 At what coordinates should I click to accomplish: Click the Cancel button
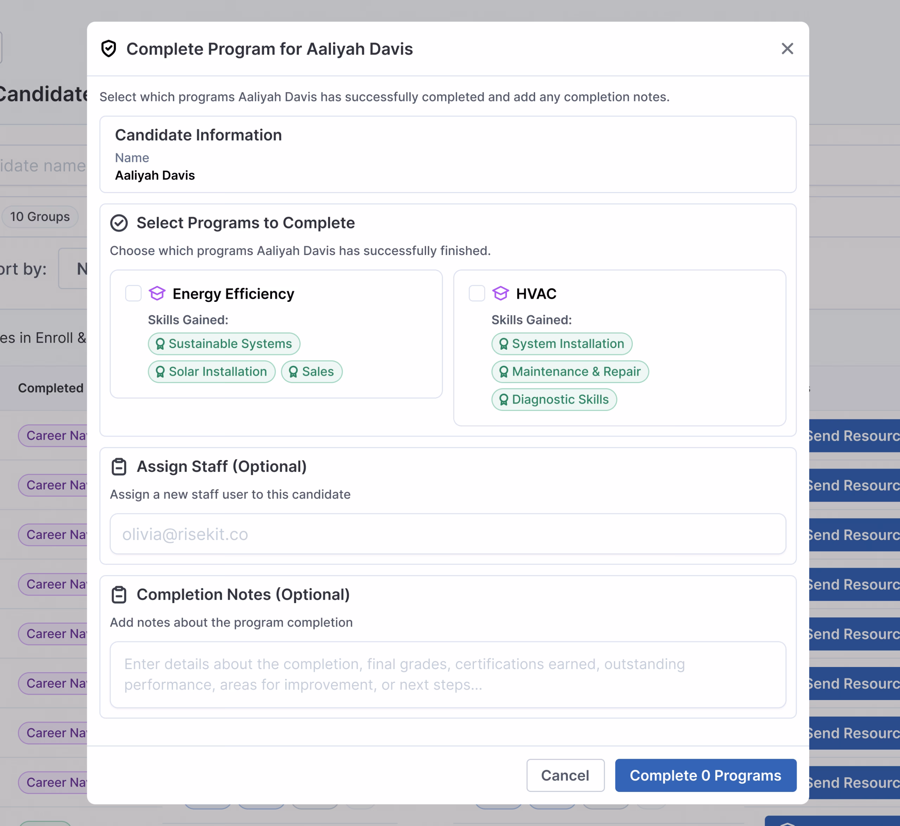[x=565, y=775]
